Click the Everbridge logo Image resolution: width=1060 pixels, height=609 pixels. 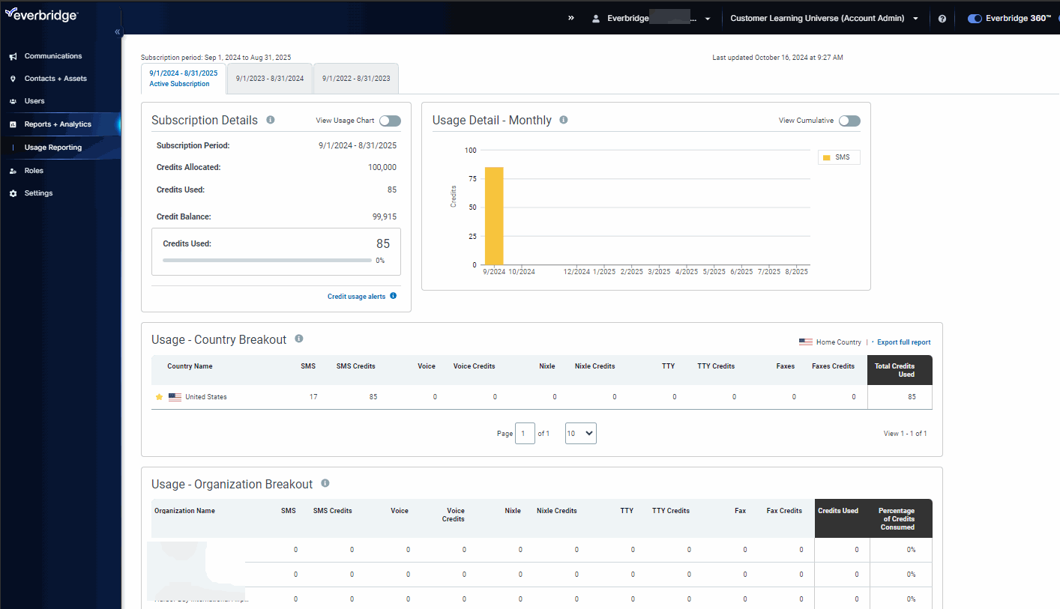pyautogui.click(x=41, y=15)
